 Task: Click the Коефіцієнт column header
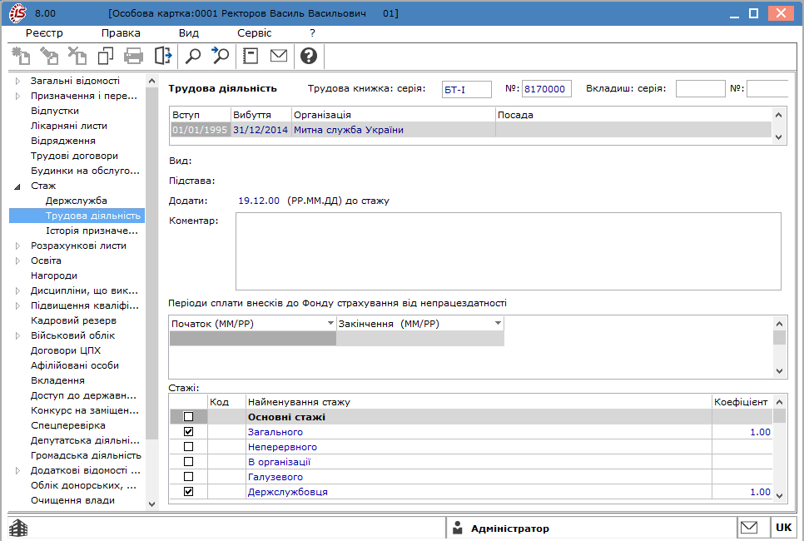pos(742,402)
